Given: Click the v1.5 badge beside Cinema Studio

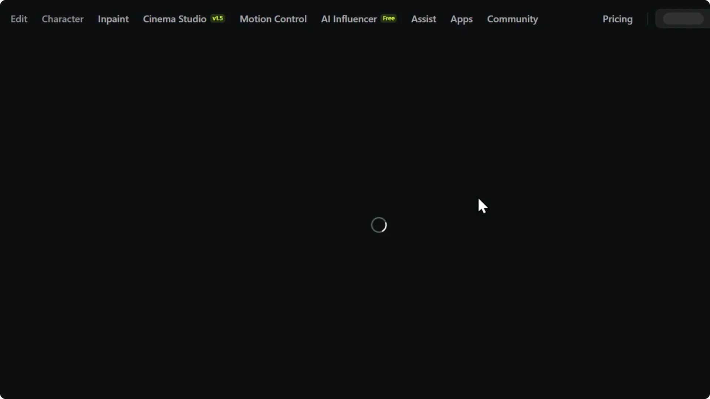Looking at the screenshot, I should [x=218, y=18].
